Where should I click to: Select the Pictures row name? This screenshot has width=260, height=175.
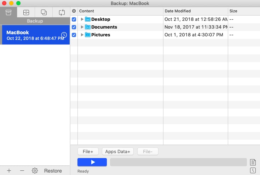[x=101, y=35]
